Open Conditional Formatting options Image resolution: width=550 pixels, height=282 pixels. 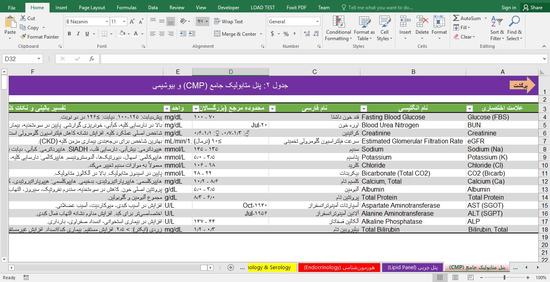point(338,28)
